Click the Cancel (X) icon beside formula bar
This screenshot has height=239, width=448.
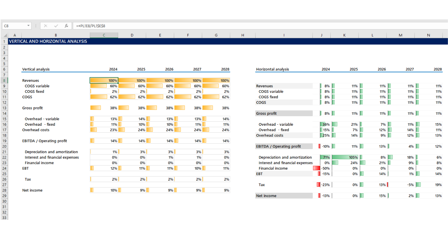(x=45, y=26)
